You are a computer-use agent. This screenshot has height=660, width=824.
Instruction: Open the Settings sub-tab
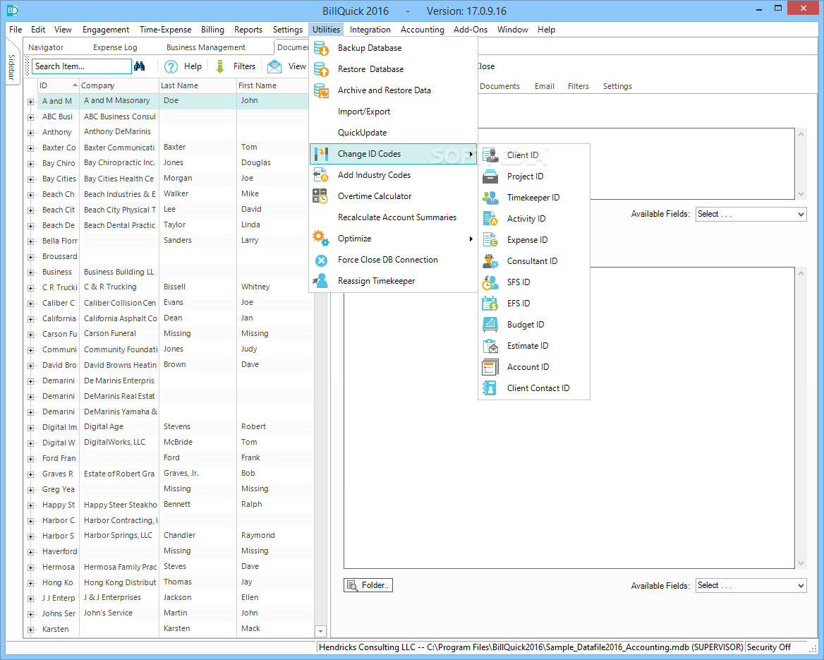(617, 86)
